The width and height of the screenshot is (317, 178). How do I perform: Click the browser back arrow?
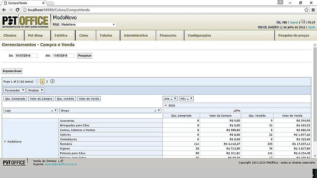tap(4, 10)
